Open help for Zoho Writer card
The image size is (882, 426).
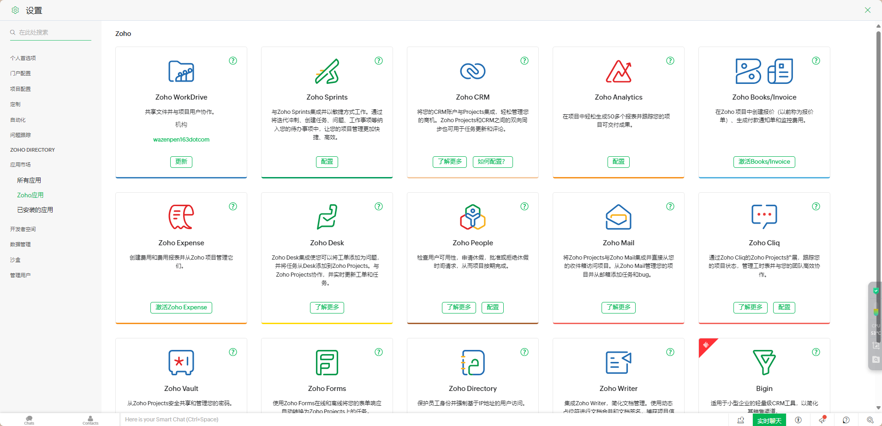pyautogui.click(x=670, y=352)
